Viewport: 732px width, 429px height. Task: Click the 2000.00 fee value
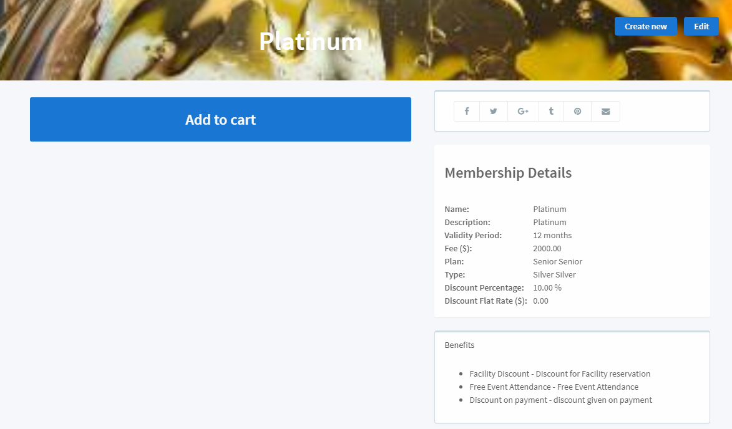pos(547,249)
